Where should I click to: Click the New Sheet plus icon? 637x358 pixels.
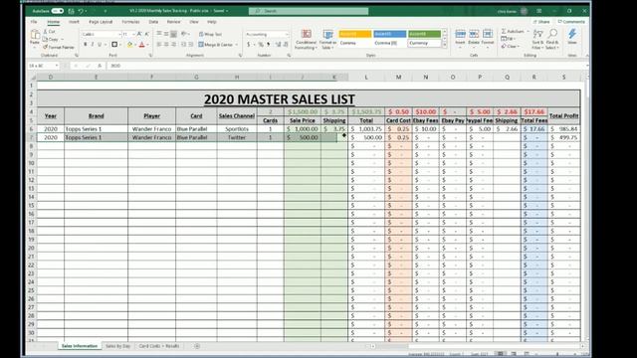point(197,346)
